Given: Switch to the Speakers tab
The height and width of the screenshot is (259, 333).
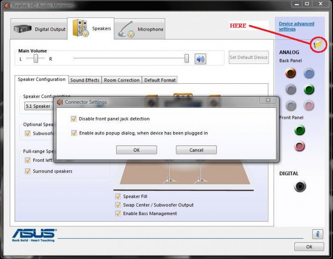Looking at the screenshot, I should [91, 28].
